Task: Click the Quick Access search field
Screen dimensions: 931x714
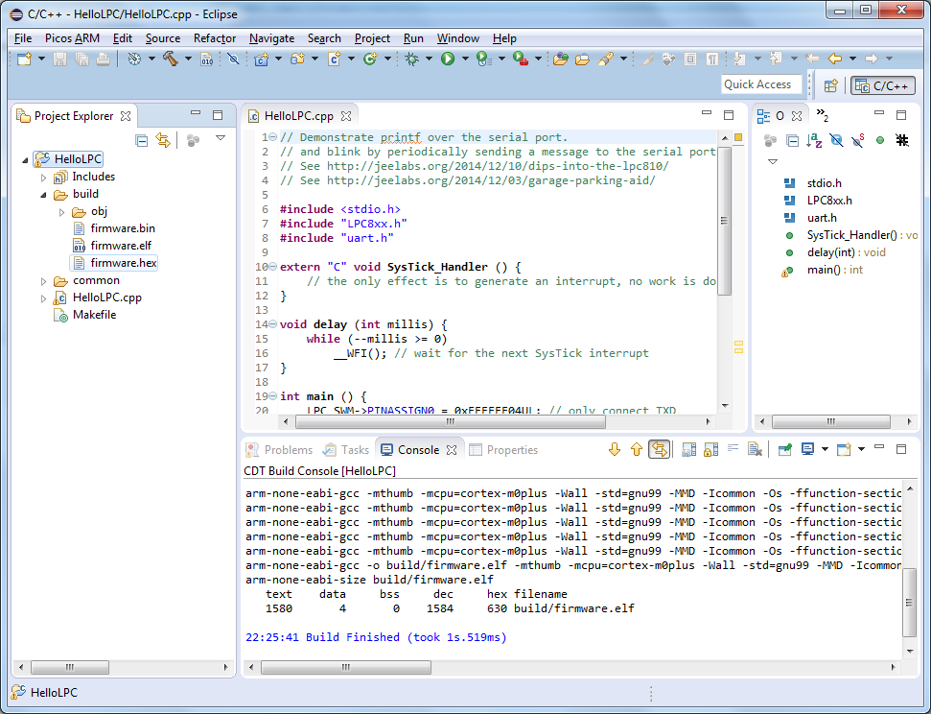Action: point(761,84)
